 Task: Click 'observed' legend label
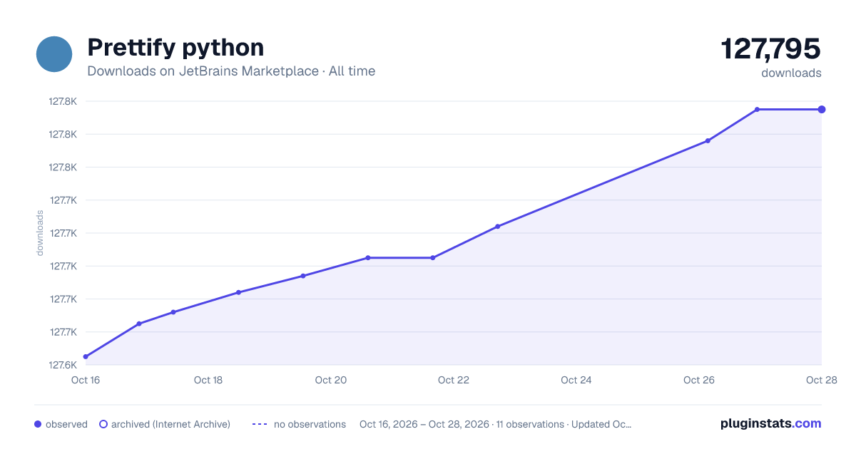click(66, 424)
